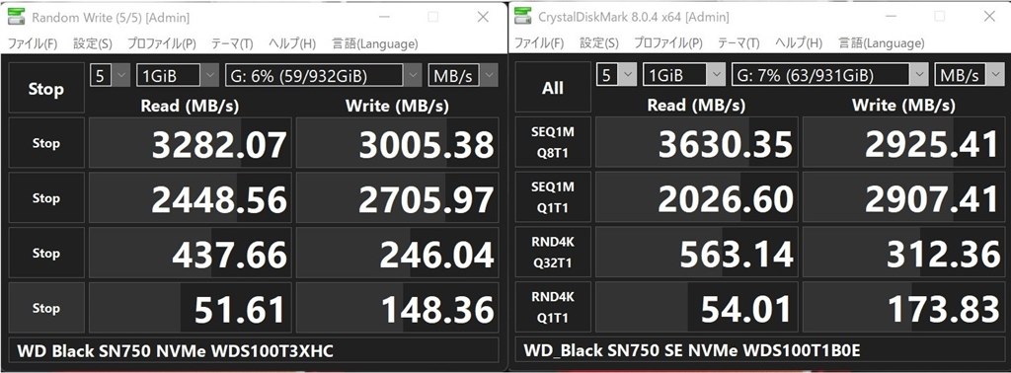
Task: Start the RND4K Q32T1 test
Action: [x=553, y=253]
